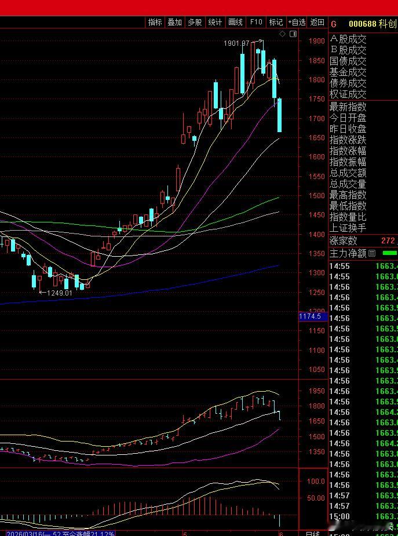The width and height of the screenshot is (398, 536).
Task: Click the 1050 price axis label
Action: pyautogui.click(x=316, y=370)
